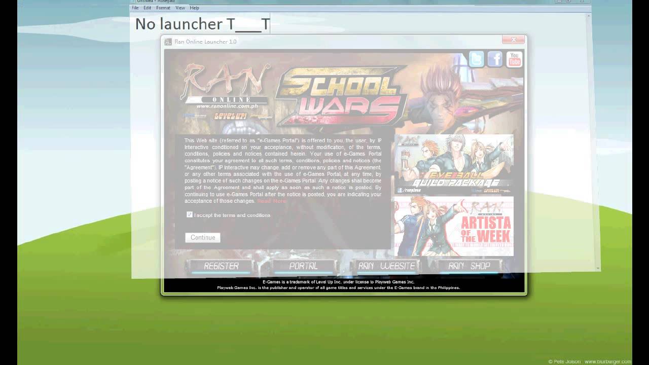
Task: Open the Eyeball Build Package banner
Action: (454, 164)
